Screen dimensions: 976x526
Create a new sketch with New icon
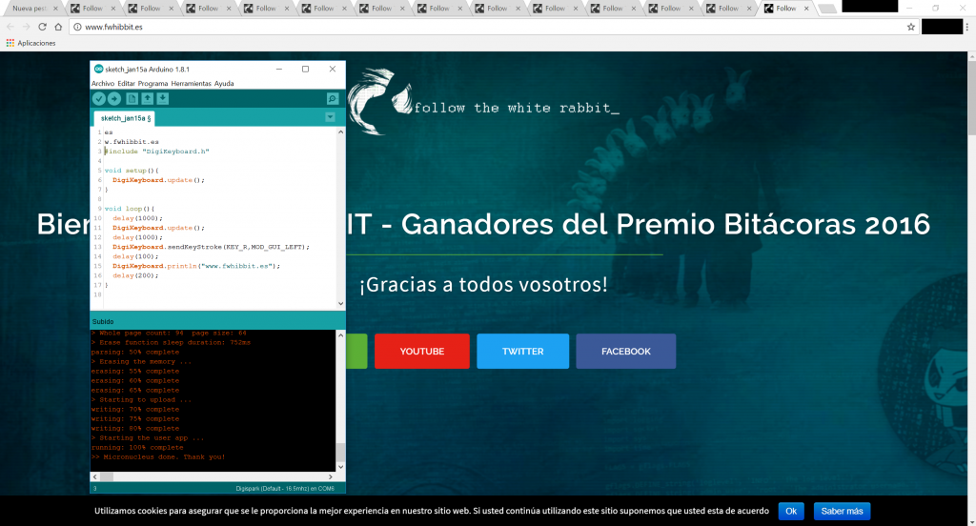tap(132, 99)
